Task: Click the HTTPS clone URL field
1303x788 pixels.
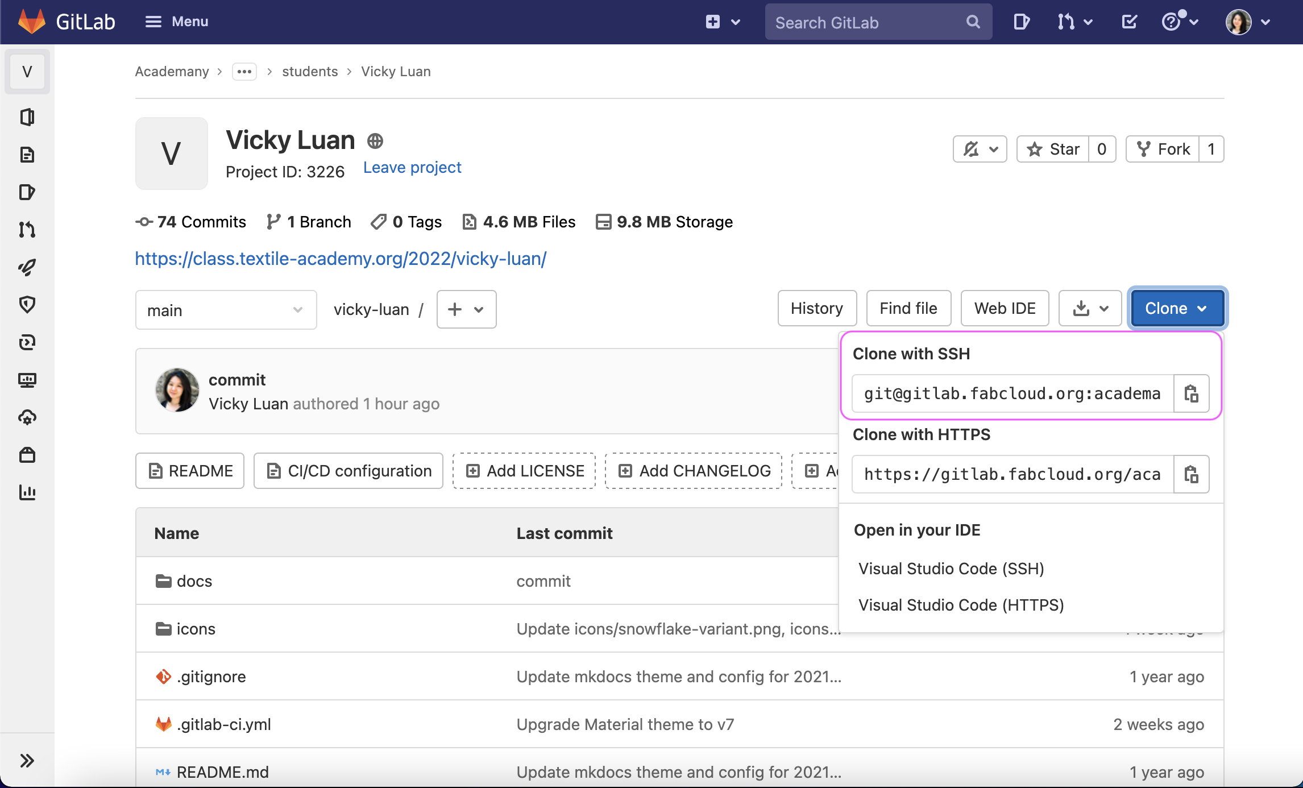Action: [1012, 474]
